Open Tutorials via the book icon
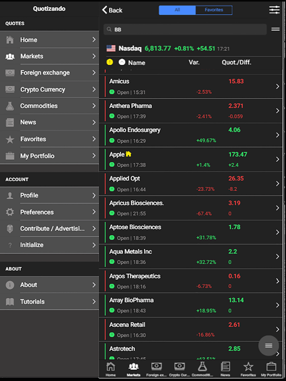 click(10, 302)
